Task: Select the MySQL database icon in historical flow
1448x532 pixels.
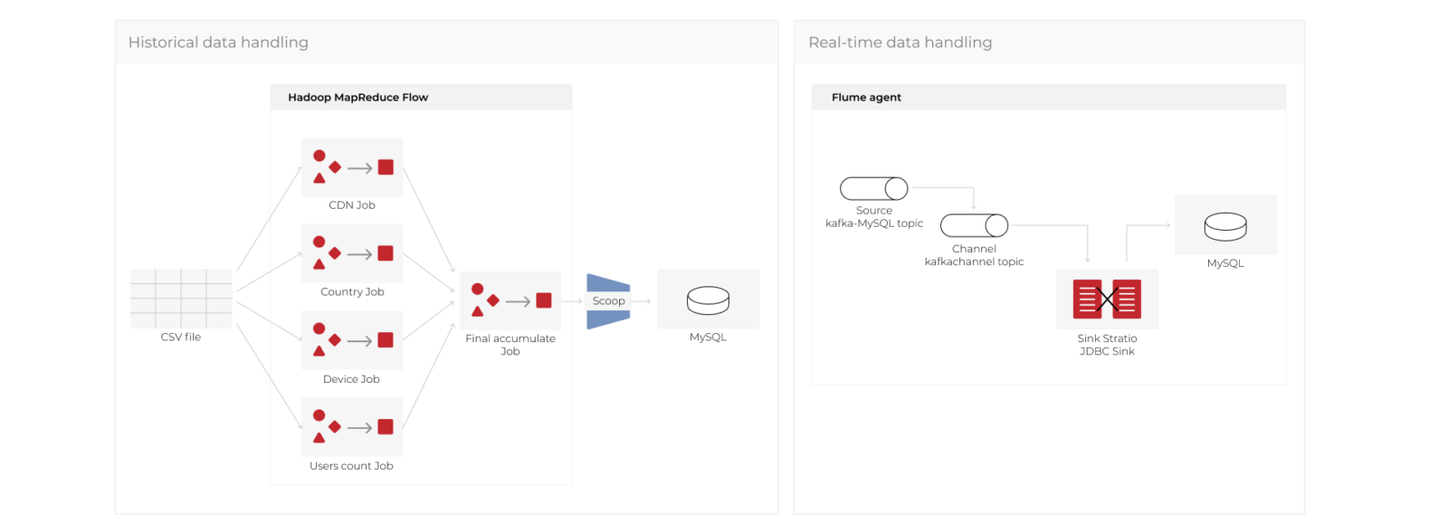Action: (708, 299)
